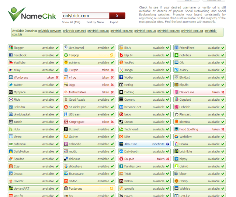The width and height of the screenshot is (236, 197).
Task: Click the Etsy icon
Action: tap(11, 166)
